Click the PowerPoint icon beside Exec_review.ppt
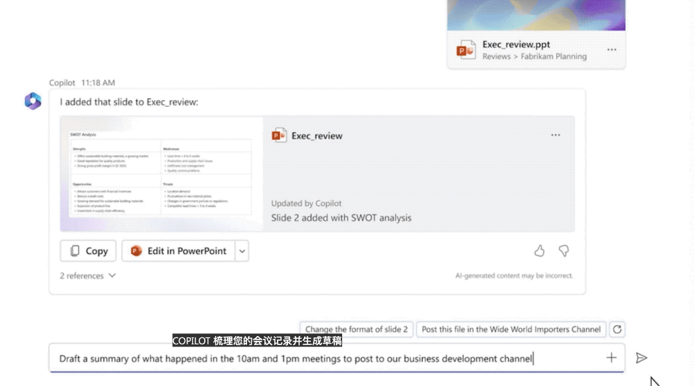694x386 pixels. tap(466, 49)
